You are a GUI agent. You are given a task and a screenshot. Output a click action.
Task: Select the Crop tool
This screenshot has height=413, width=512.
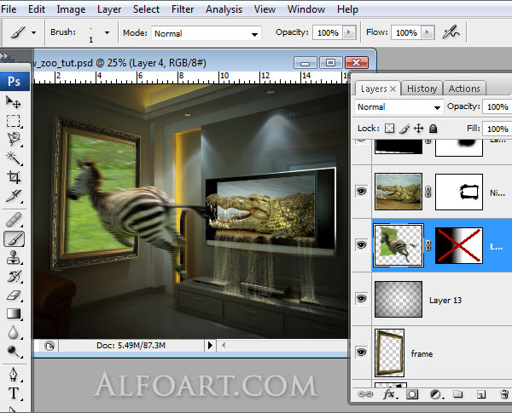[13, 177]
